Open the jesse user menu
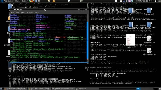This screenshot has height=90, width=161. point(158,1)
